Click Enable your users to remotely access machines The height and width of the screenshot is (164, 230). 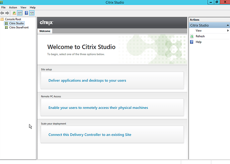click(98, 108)
